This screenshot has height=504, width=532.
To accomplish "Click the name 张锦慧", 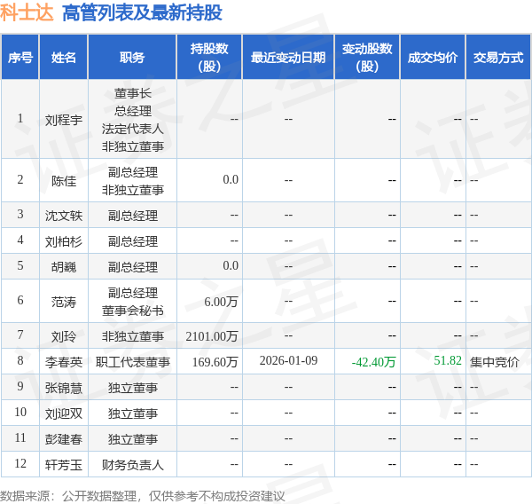I will [x=64, y=388].
